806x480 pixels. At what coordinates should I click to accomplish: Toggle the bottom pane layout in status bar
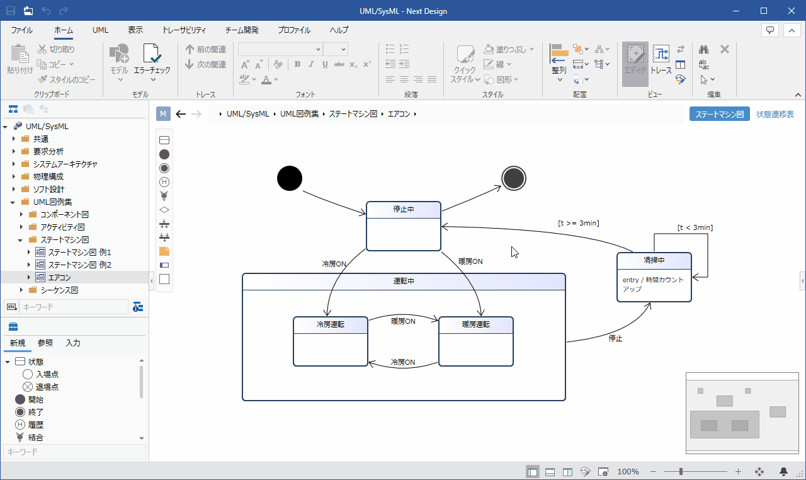click(x=550, y=471)
